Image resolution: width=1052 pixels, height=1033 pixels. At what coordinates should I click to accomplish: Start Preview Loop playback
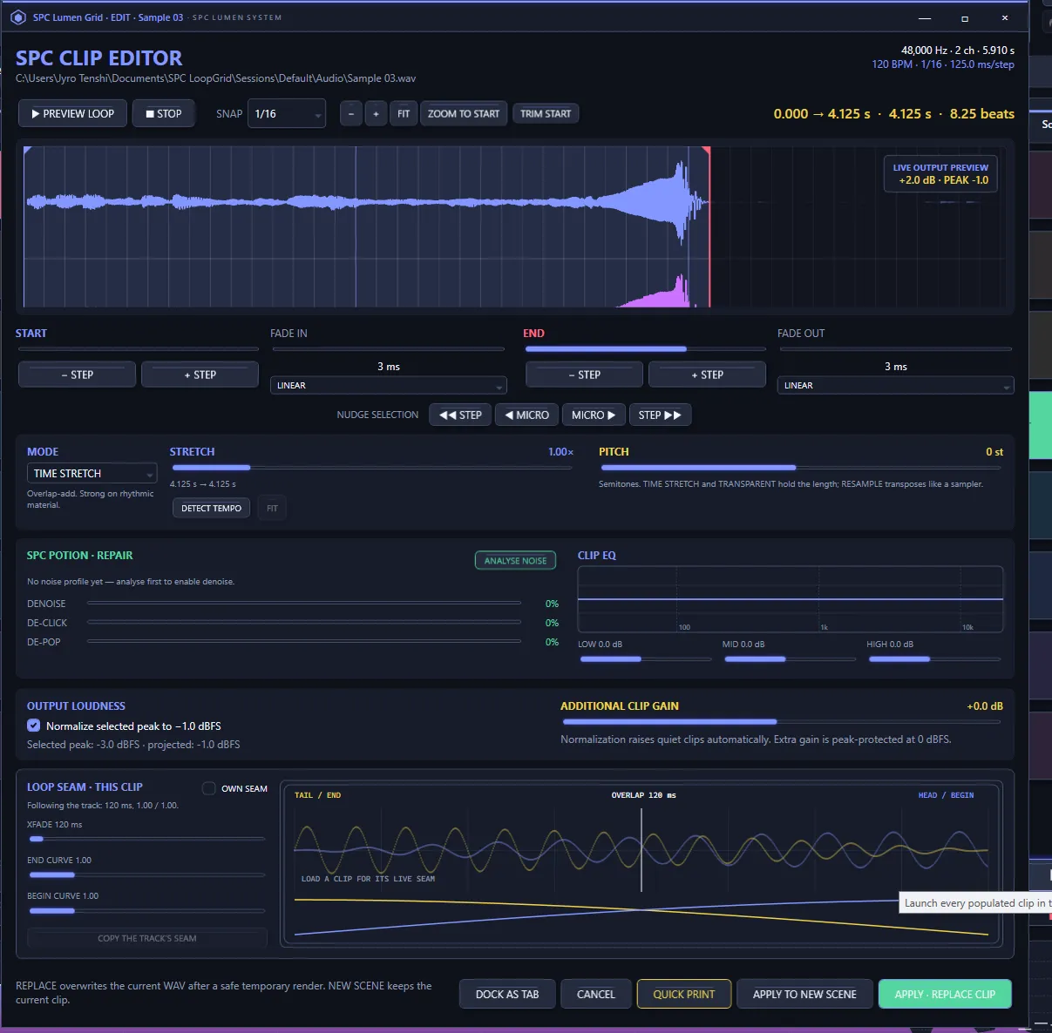click(73, 113)
